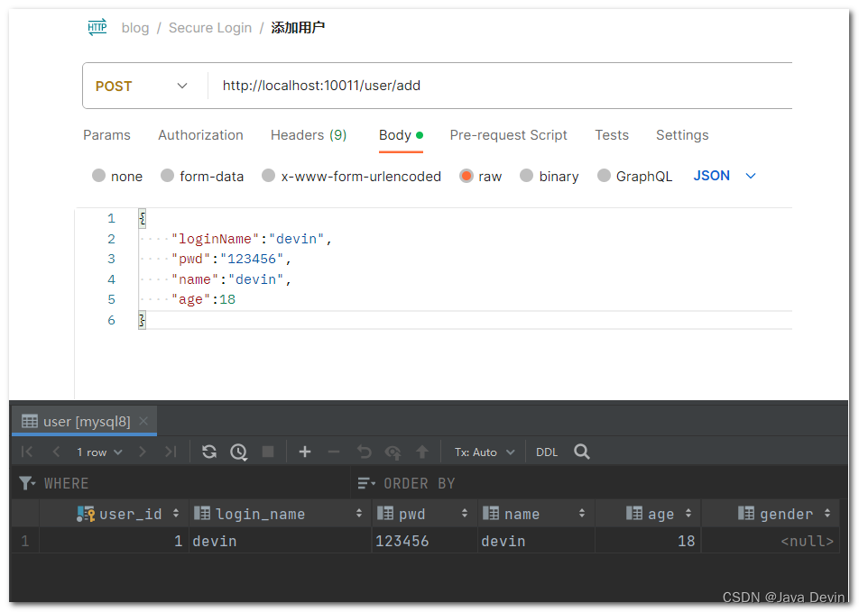Open the JSON format dropdown
The image size is (859, 612).
tap(725, 176)
